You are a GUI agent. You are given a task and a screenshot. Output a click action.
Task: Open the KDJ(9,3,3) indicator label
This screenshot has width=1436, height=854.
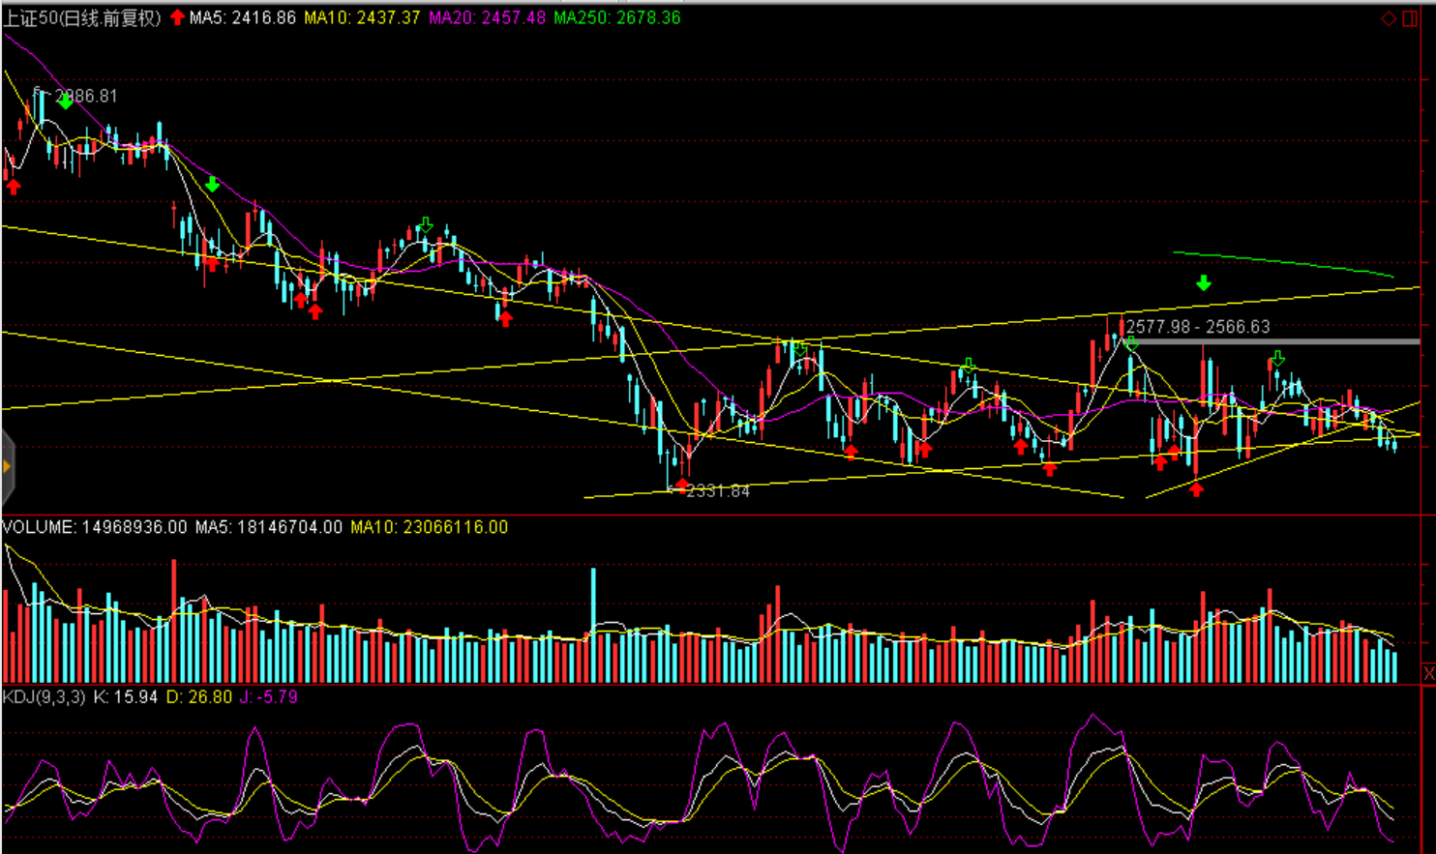coord(45,696)
